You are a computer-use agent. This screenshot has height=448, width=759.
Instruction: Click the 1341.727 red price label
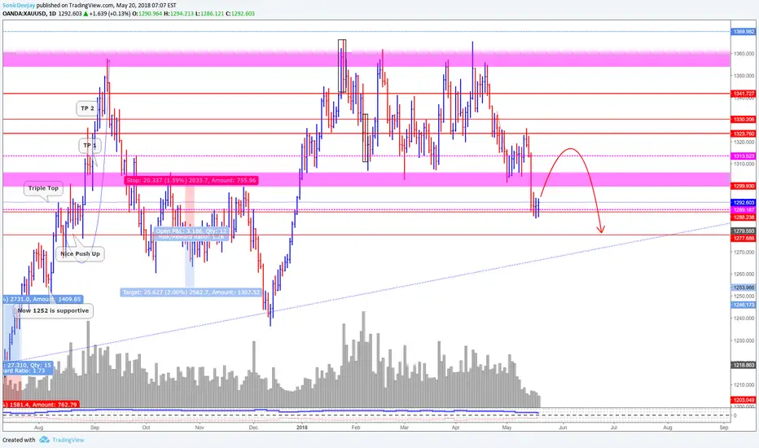click(x=743, y=94)
